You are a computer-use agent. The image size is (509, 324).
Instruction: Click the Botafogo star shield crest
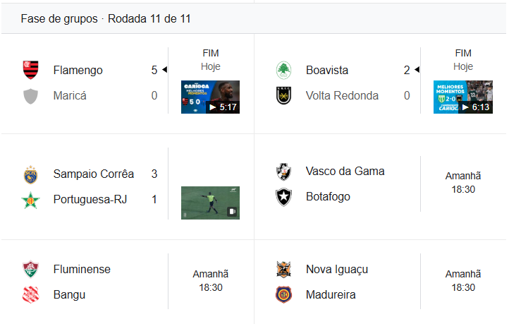pyautogui.click(x=283, y=196)
